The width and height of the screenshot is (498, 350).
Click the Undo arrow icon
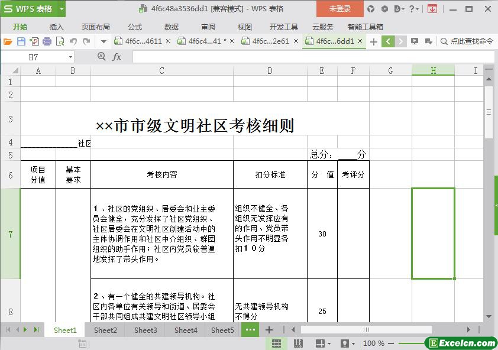click(73, 41)
